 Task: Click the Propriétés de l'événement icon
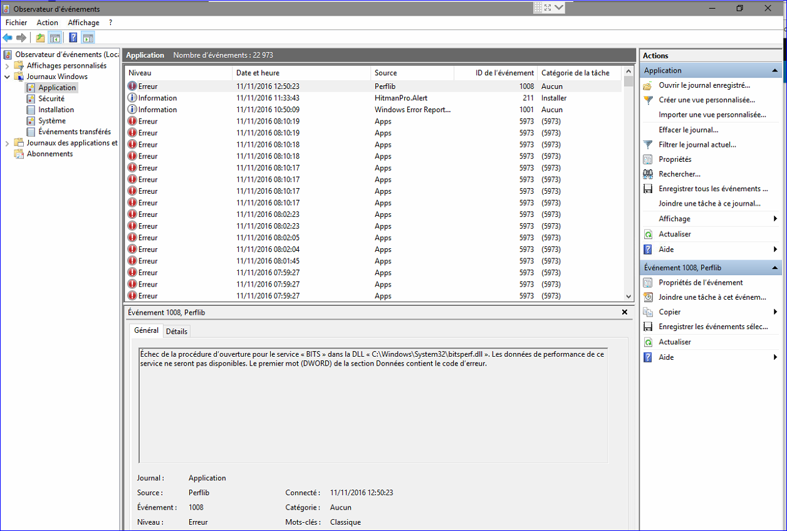click(648, 283)
